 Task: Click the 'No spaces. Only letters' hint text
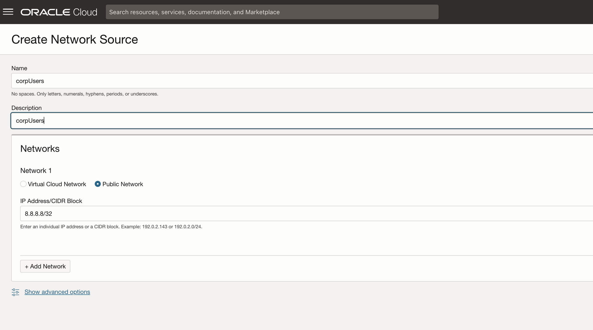coord(85,94)
